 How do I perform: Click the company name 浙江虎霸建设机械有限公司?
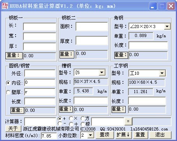point(51,129)
